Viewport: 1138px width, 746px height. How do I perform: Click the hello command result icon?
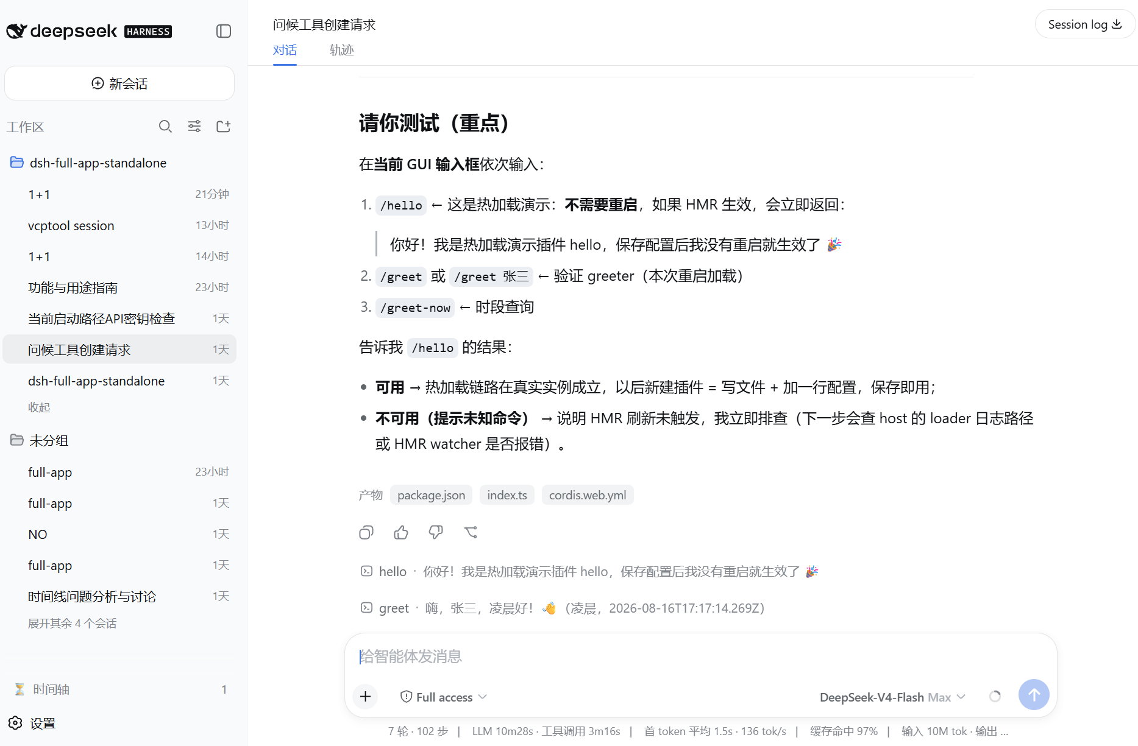click(x=366, y=571)
